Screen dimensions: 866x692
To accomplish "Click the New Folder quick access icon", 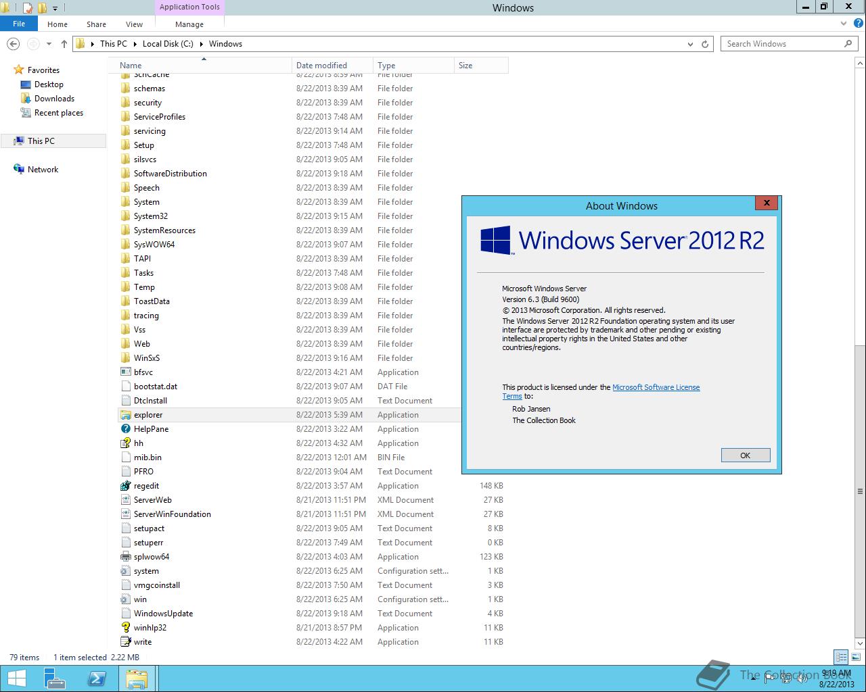I will (42, 8).
